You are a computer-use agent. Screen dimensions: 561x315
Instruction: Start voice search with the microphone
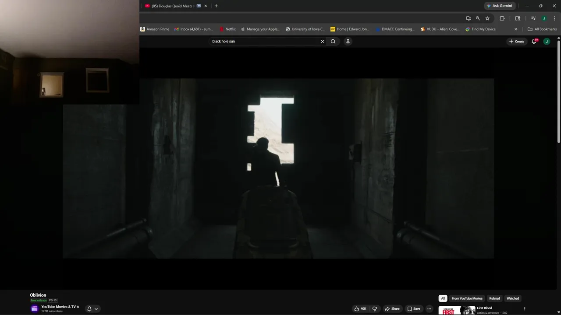point(348,42)
